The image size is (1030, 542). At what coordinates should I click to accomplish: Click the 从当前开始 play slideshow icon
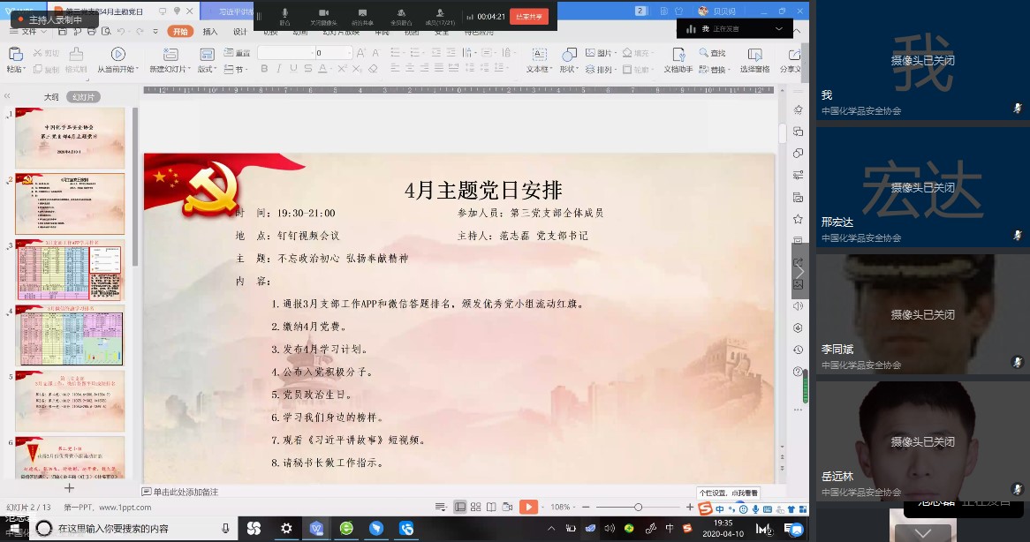point(117,55)
